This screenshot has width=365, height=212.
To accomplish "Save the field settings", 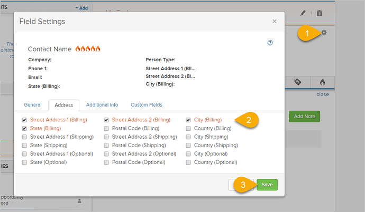I will [x=267, y=185].
